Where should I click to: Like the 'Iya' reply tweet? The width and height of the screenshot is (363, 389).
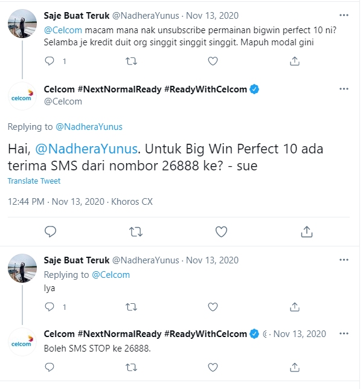pos(213,307)
